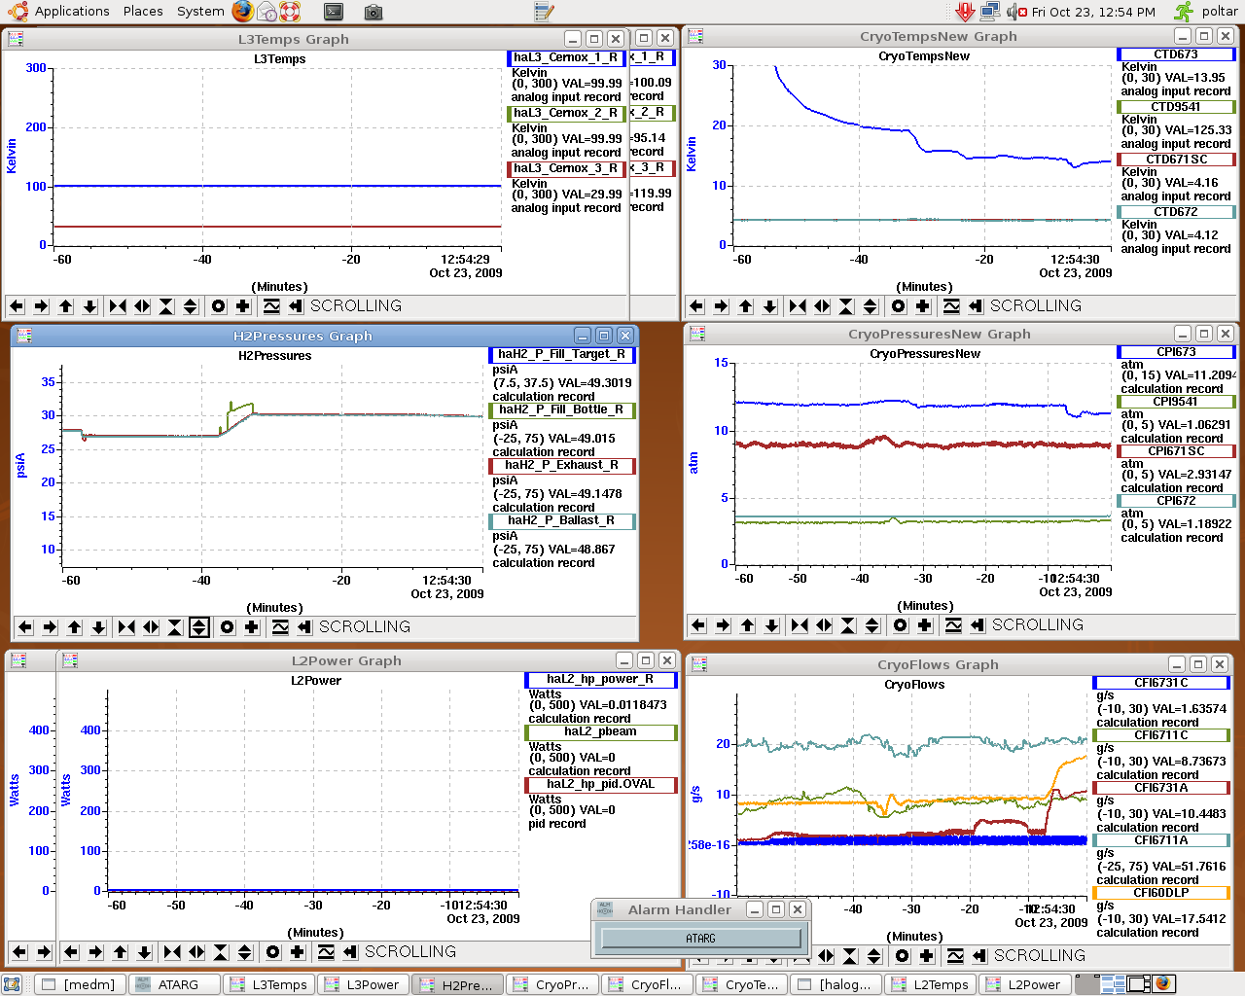
Task: Toggle scrolling arrow icon in CryoPressuresNew Graph
Action: point(978,625)
